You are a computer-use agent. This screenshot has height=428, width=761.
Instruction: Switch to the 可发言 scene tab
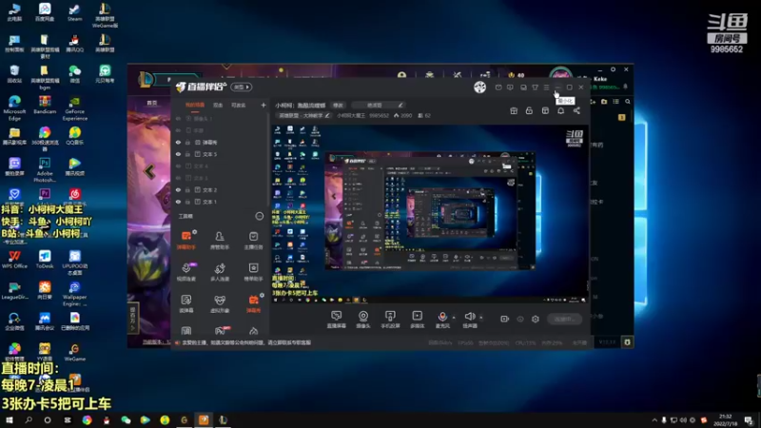coord(239,105)
